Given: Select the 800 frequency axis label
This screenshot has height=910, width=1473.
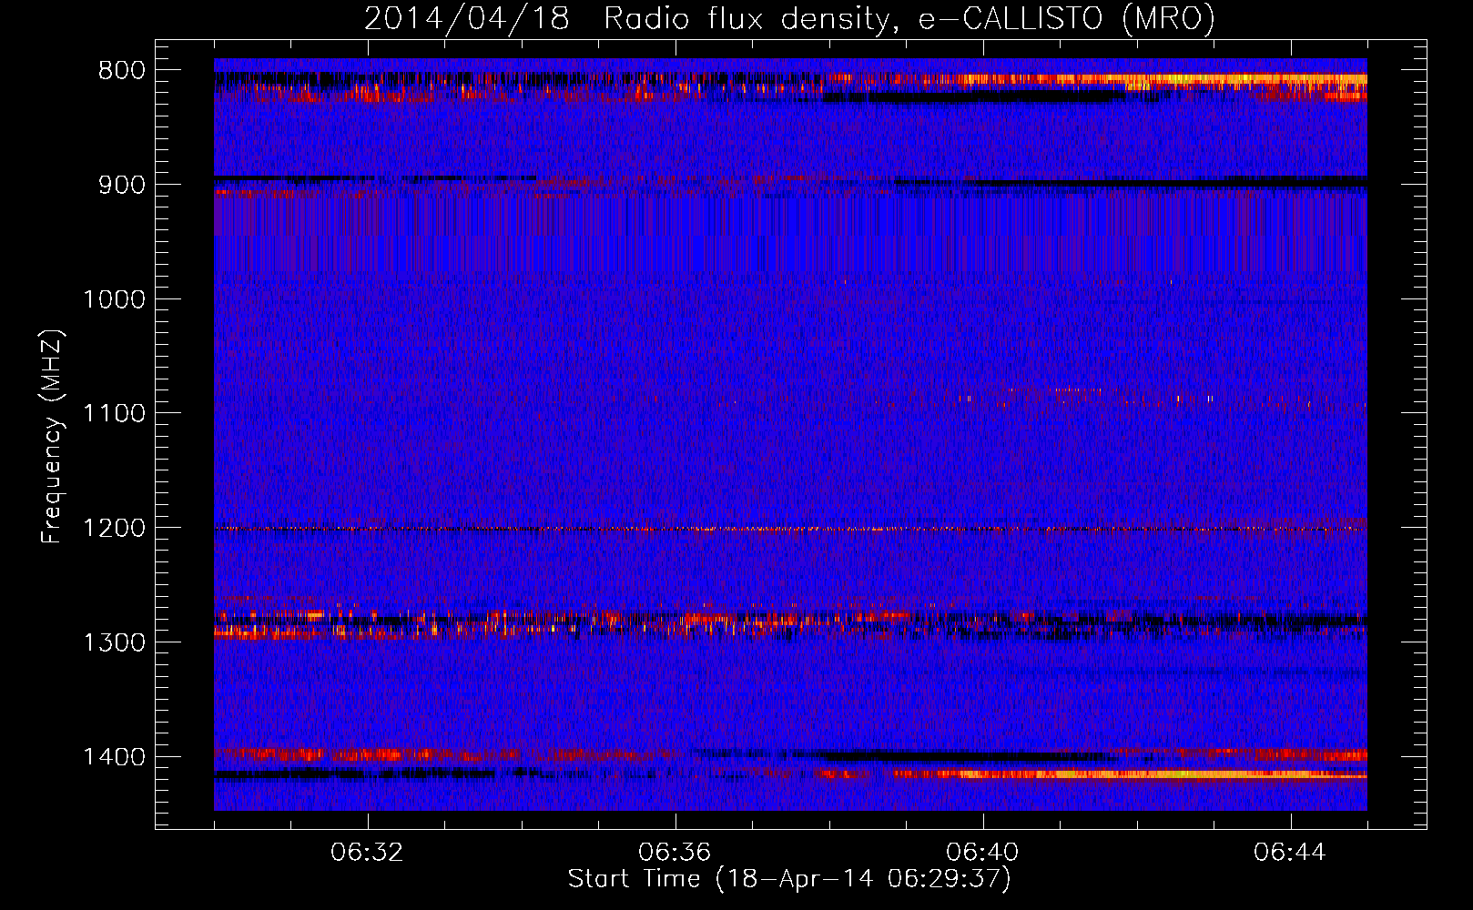Looking at the screenshot, I should [121, 71].
